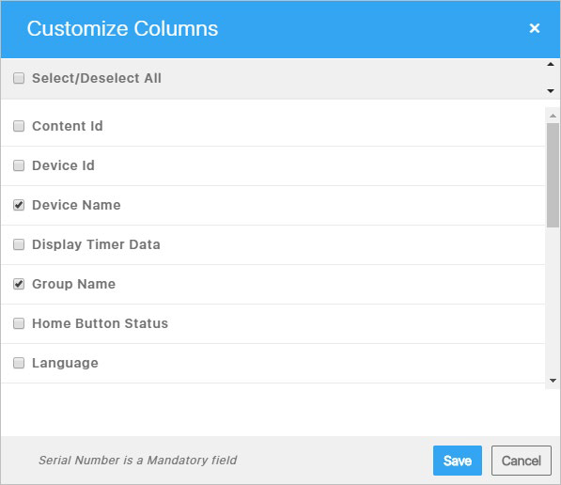Screen dimensions: 561x485
Task: Click the header section up arrow
Action: click(x=551, y=65)
